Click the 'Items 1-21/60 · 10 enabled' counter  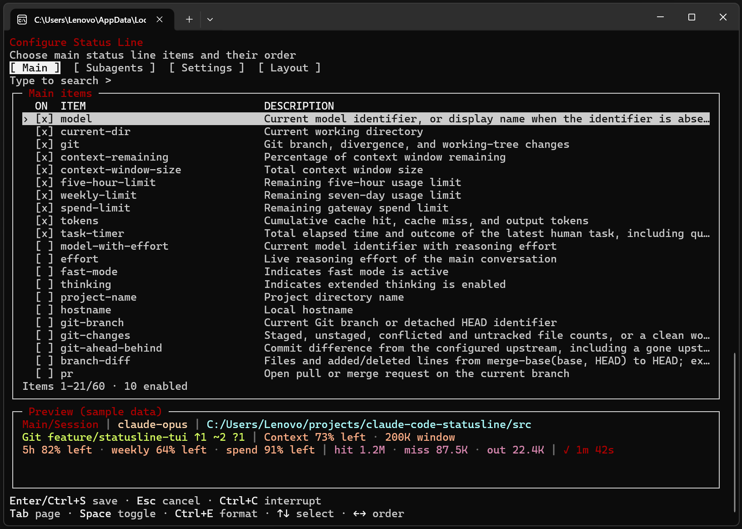tap(105, 386)
